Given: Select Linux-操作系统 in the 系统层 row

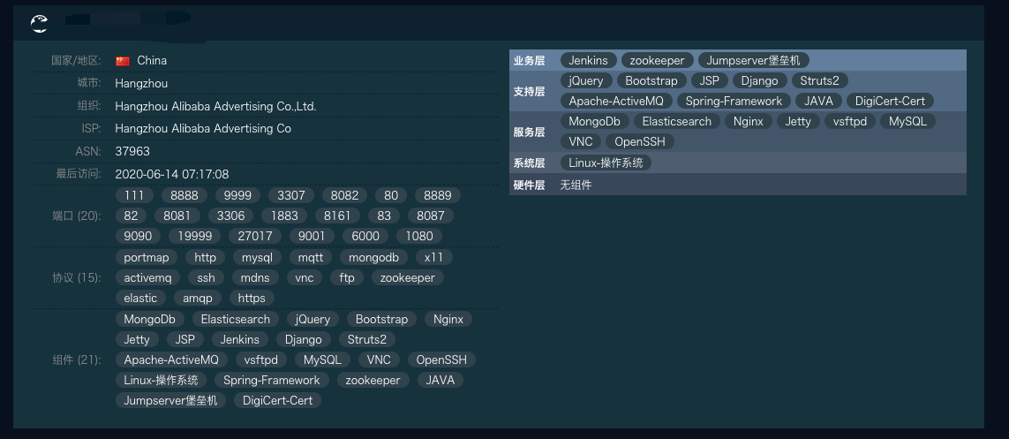Looking at the screenshot, I should (606, 163).
